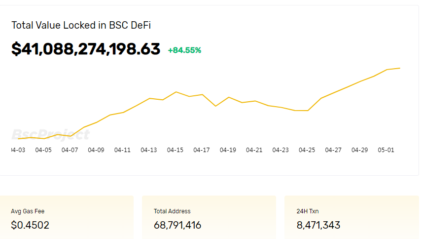The height and width of the screenshot is (239, 422).
Task: Click the Total Value Locked in BSC DeFi title
Action: coord(81,25)
